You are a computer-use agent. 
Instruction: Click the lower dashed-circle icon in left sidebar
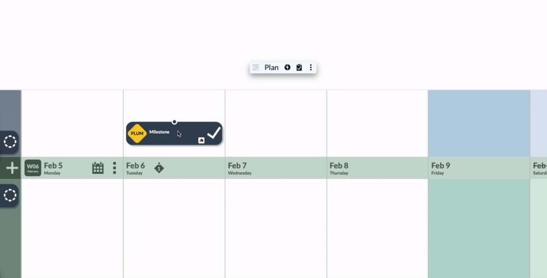point(10,195)
